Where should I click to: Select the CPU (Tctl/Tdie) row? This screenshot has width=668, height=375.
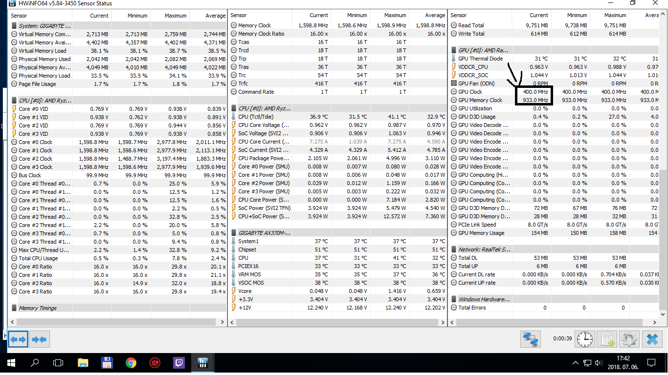pos(337,117)
